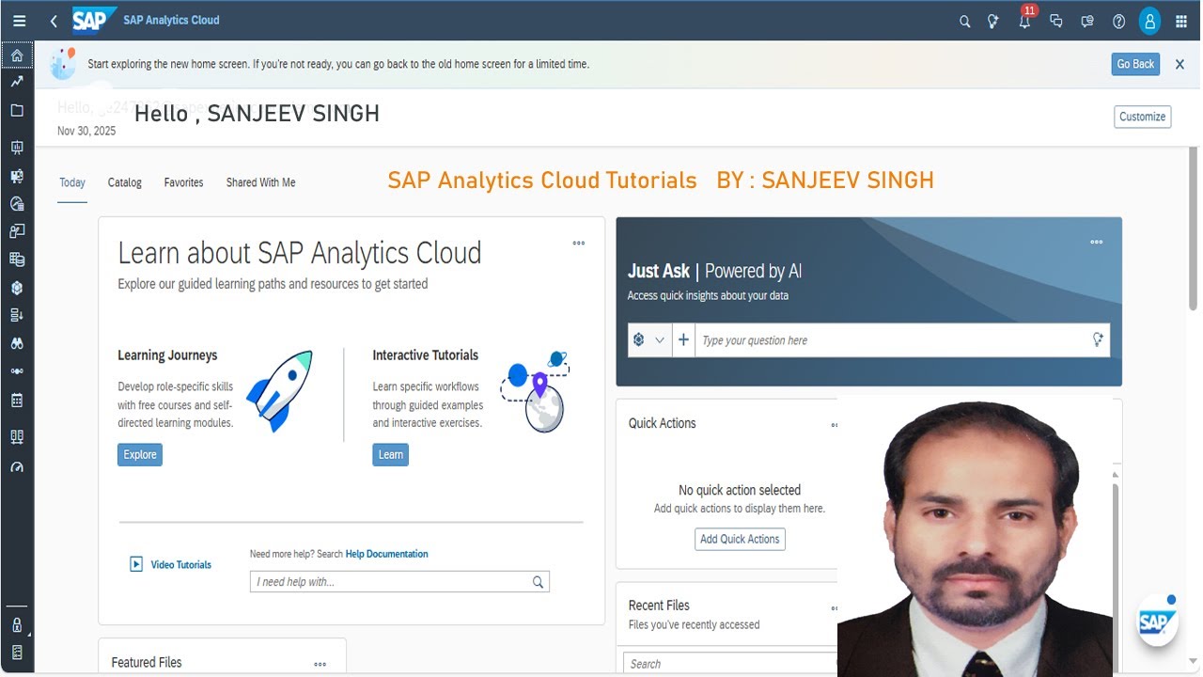Click the Go Back button
Viewport: 1203px width, 677px height.
(1135, 64)
